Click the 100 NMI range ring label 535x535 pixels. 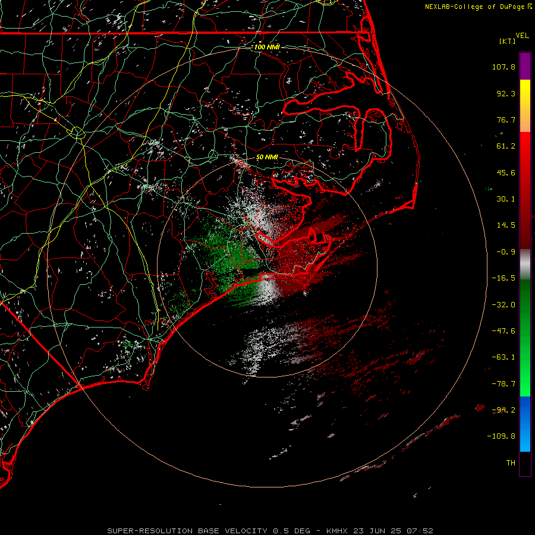click(x=267, y=47)
